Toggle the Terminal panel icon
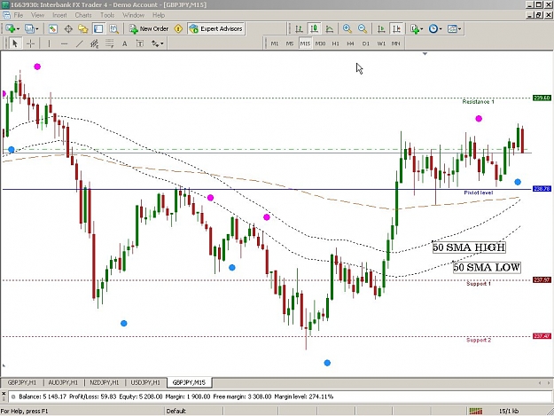Image resolution: width=554 pixels, height=416 pixels. tap(98, 28)
